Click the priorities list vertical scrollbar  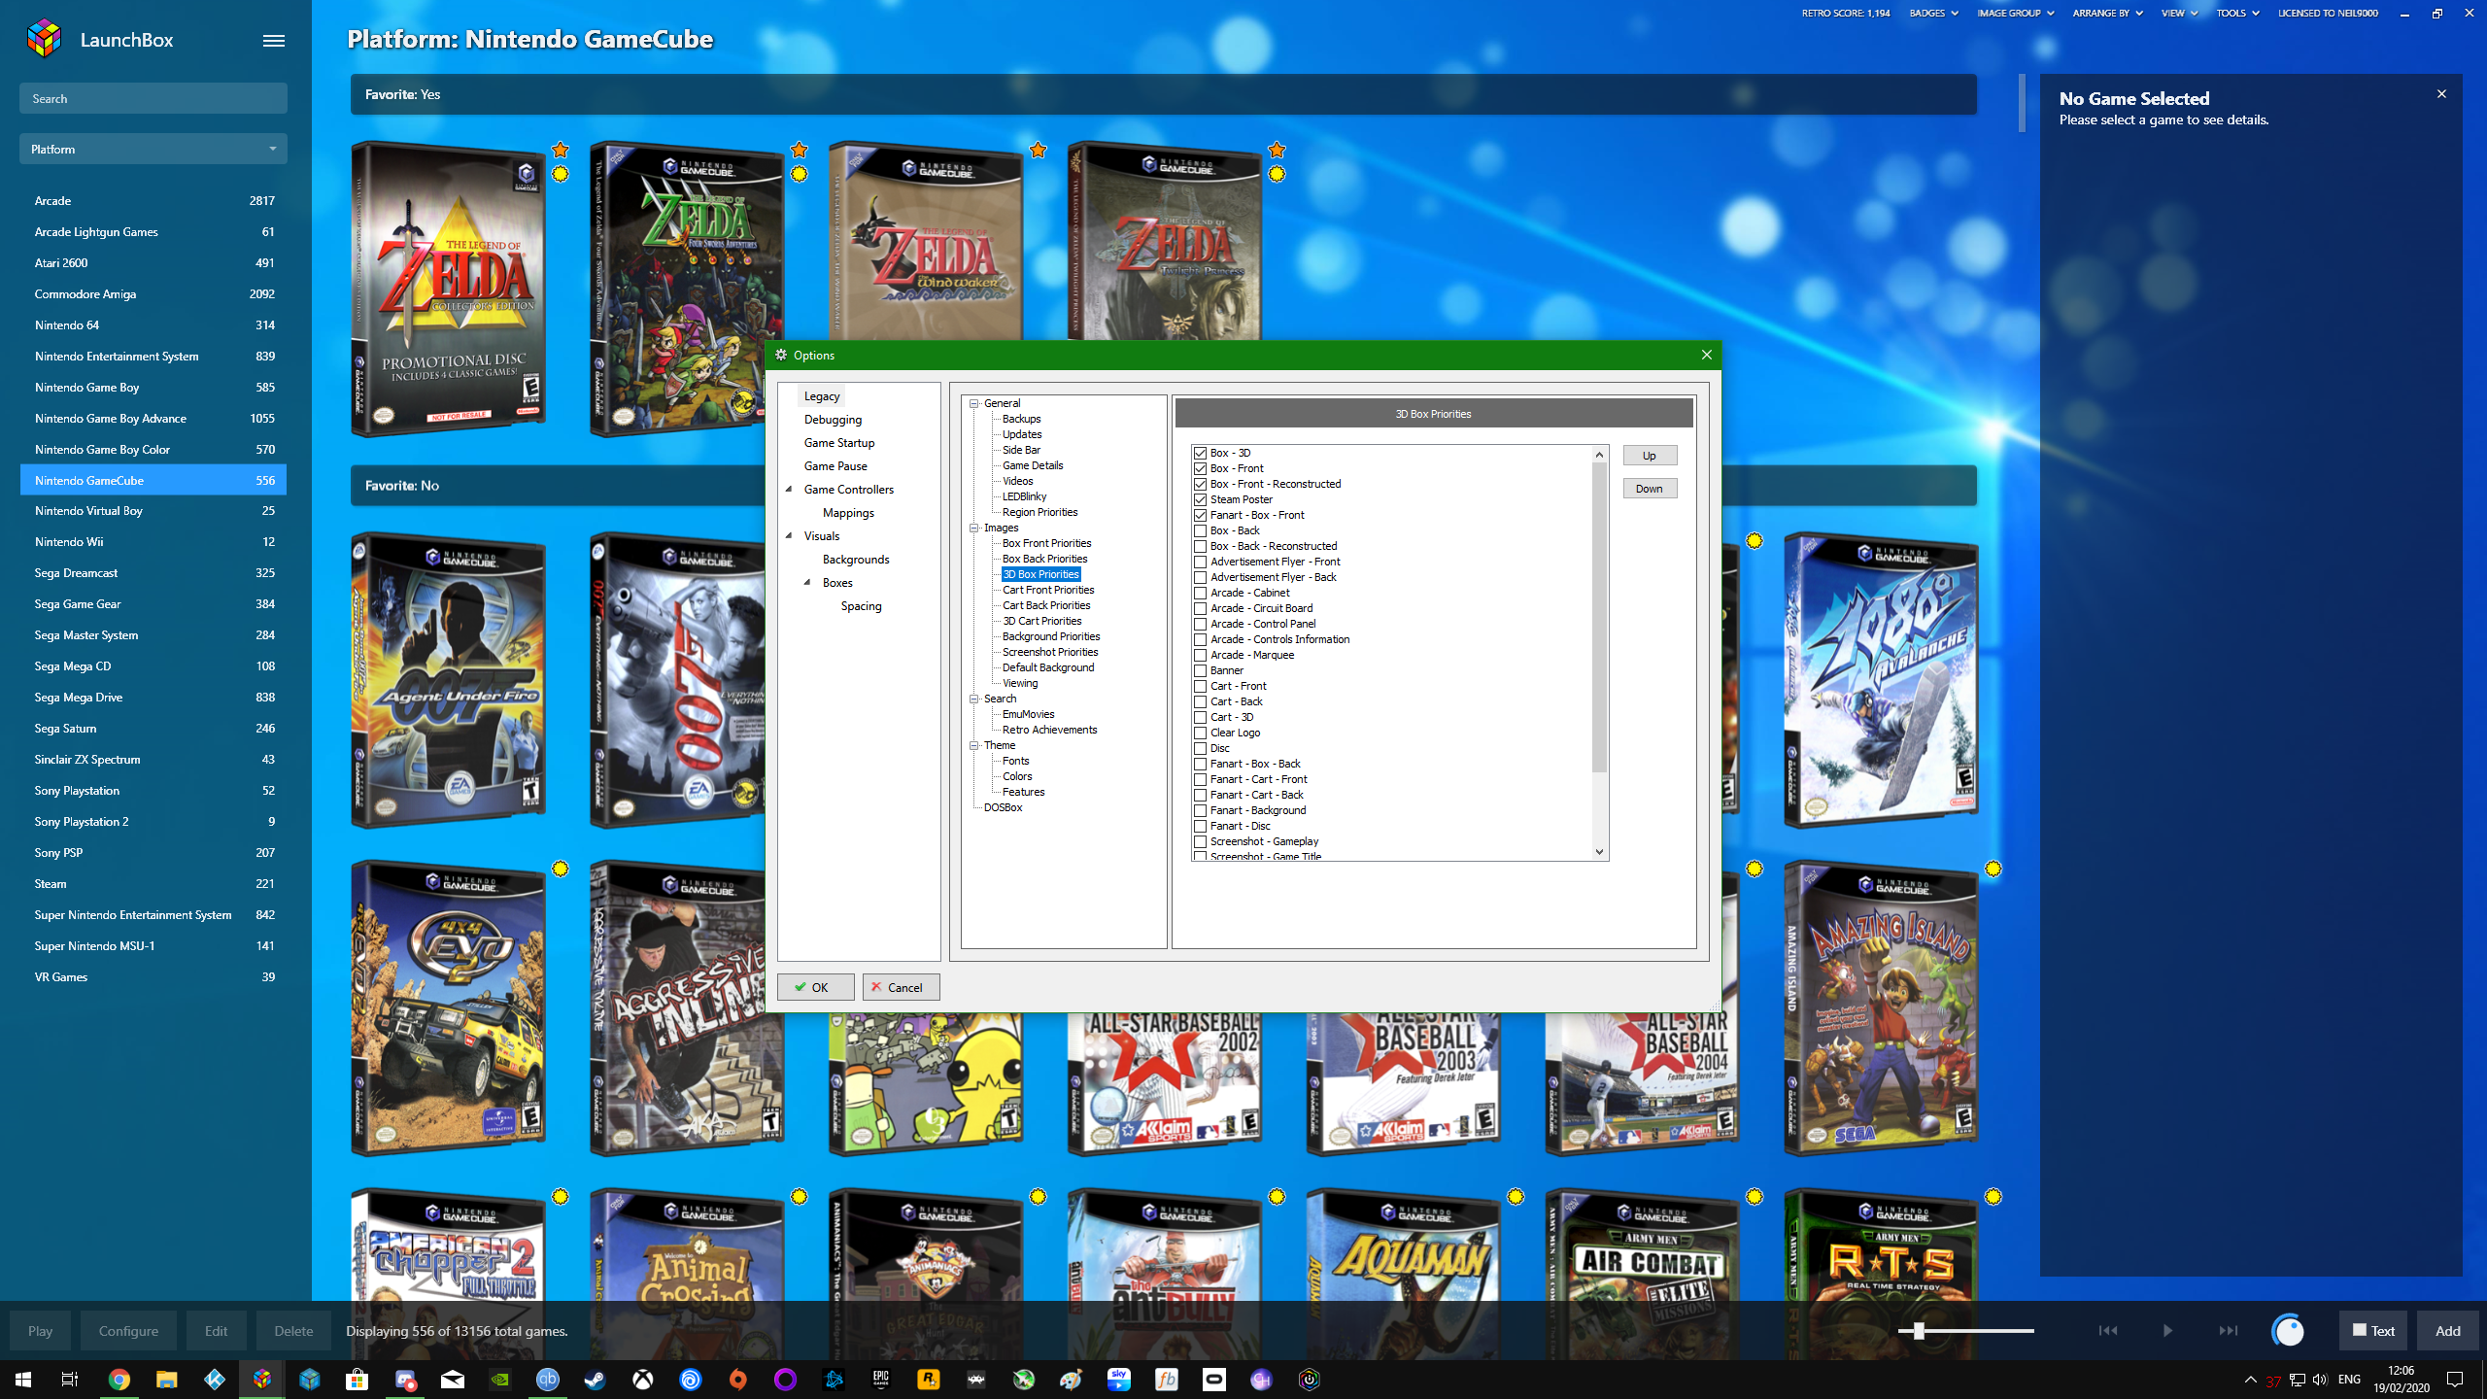point(1599,617)
